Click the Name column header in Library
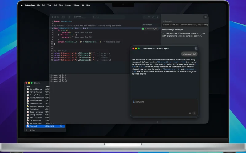 [28, 86]
